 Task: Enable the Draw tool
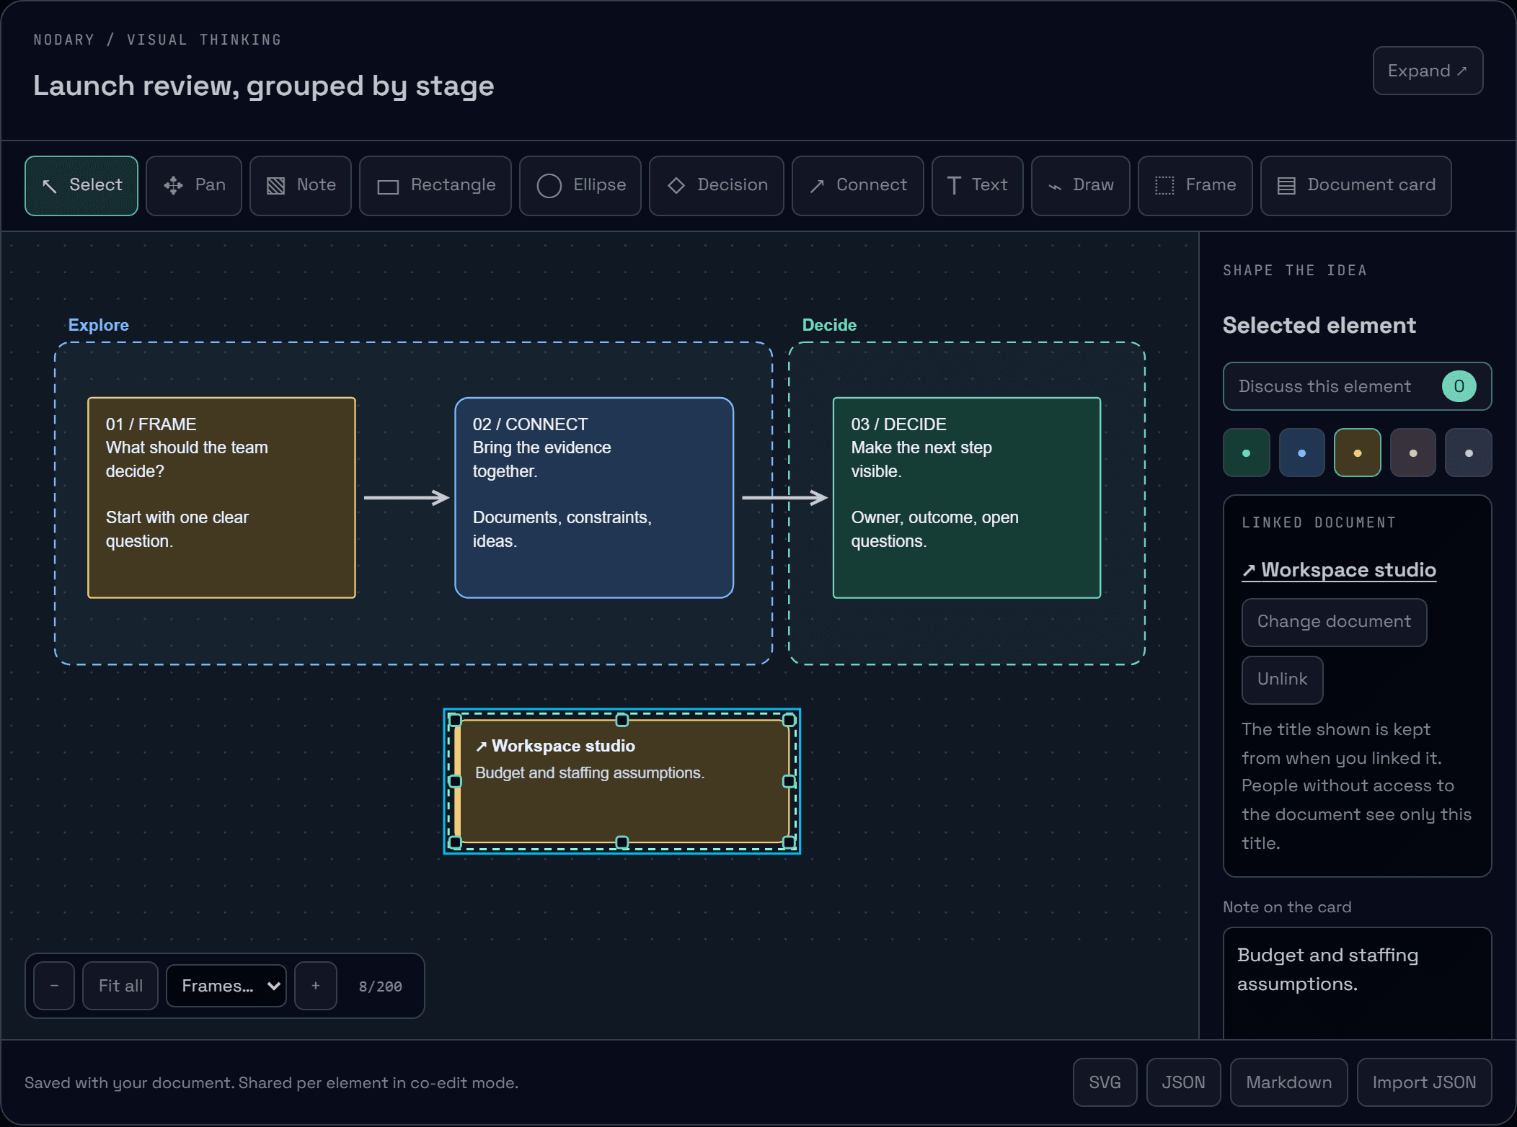tap(1081, 186)
